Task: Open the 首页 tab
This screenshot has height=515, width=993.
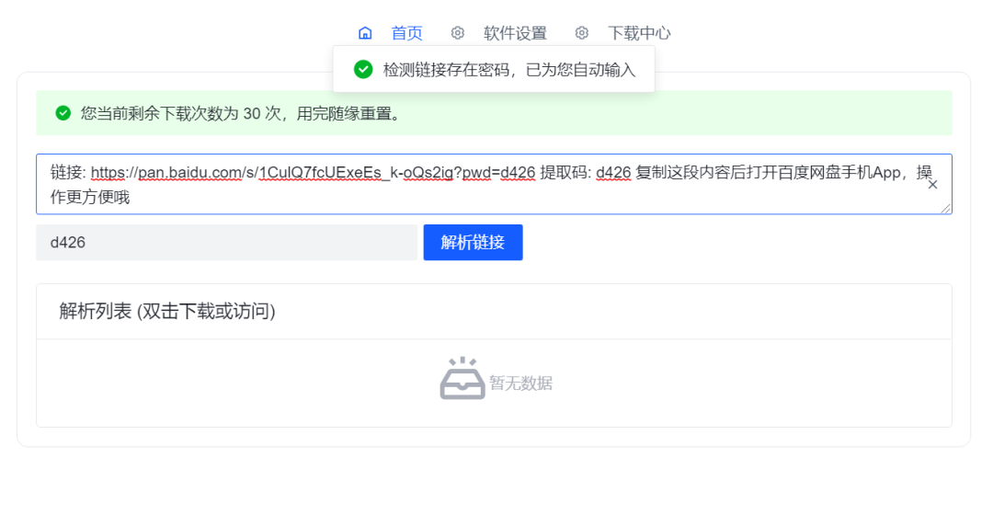Action: 406,33
